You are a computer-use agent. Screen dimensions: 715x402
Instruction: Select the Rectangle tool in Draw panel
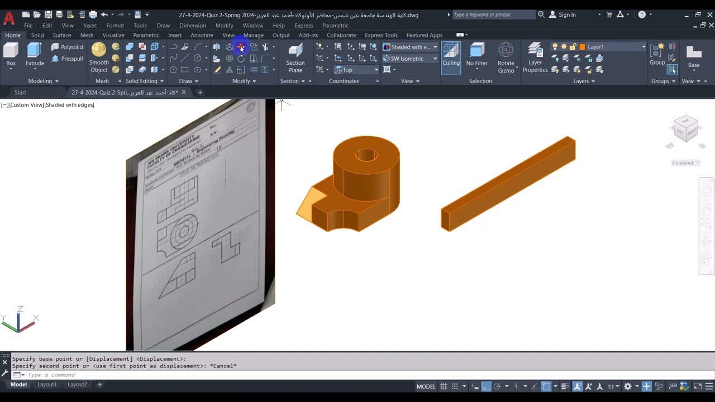click(185, 70)
